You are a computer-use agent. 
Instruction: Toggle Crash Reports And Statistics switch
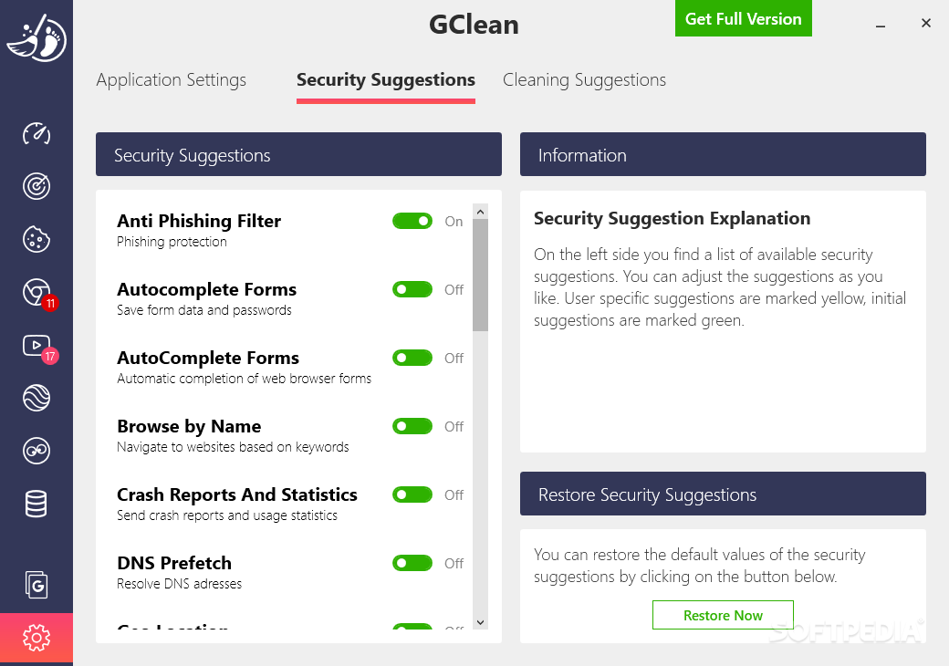pyautogui.click(x=412, y=494)
